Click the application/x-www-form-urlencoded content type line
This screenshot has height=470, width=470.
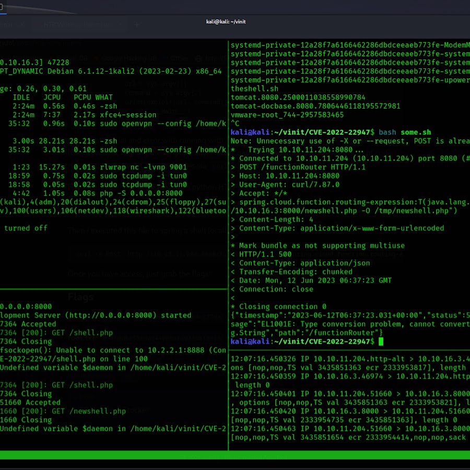coord(337,228)
